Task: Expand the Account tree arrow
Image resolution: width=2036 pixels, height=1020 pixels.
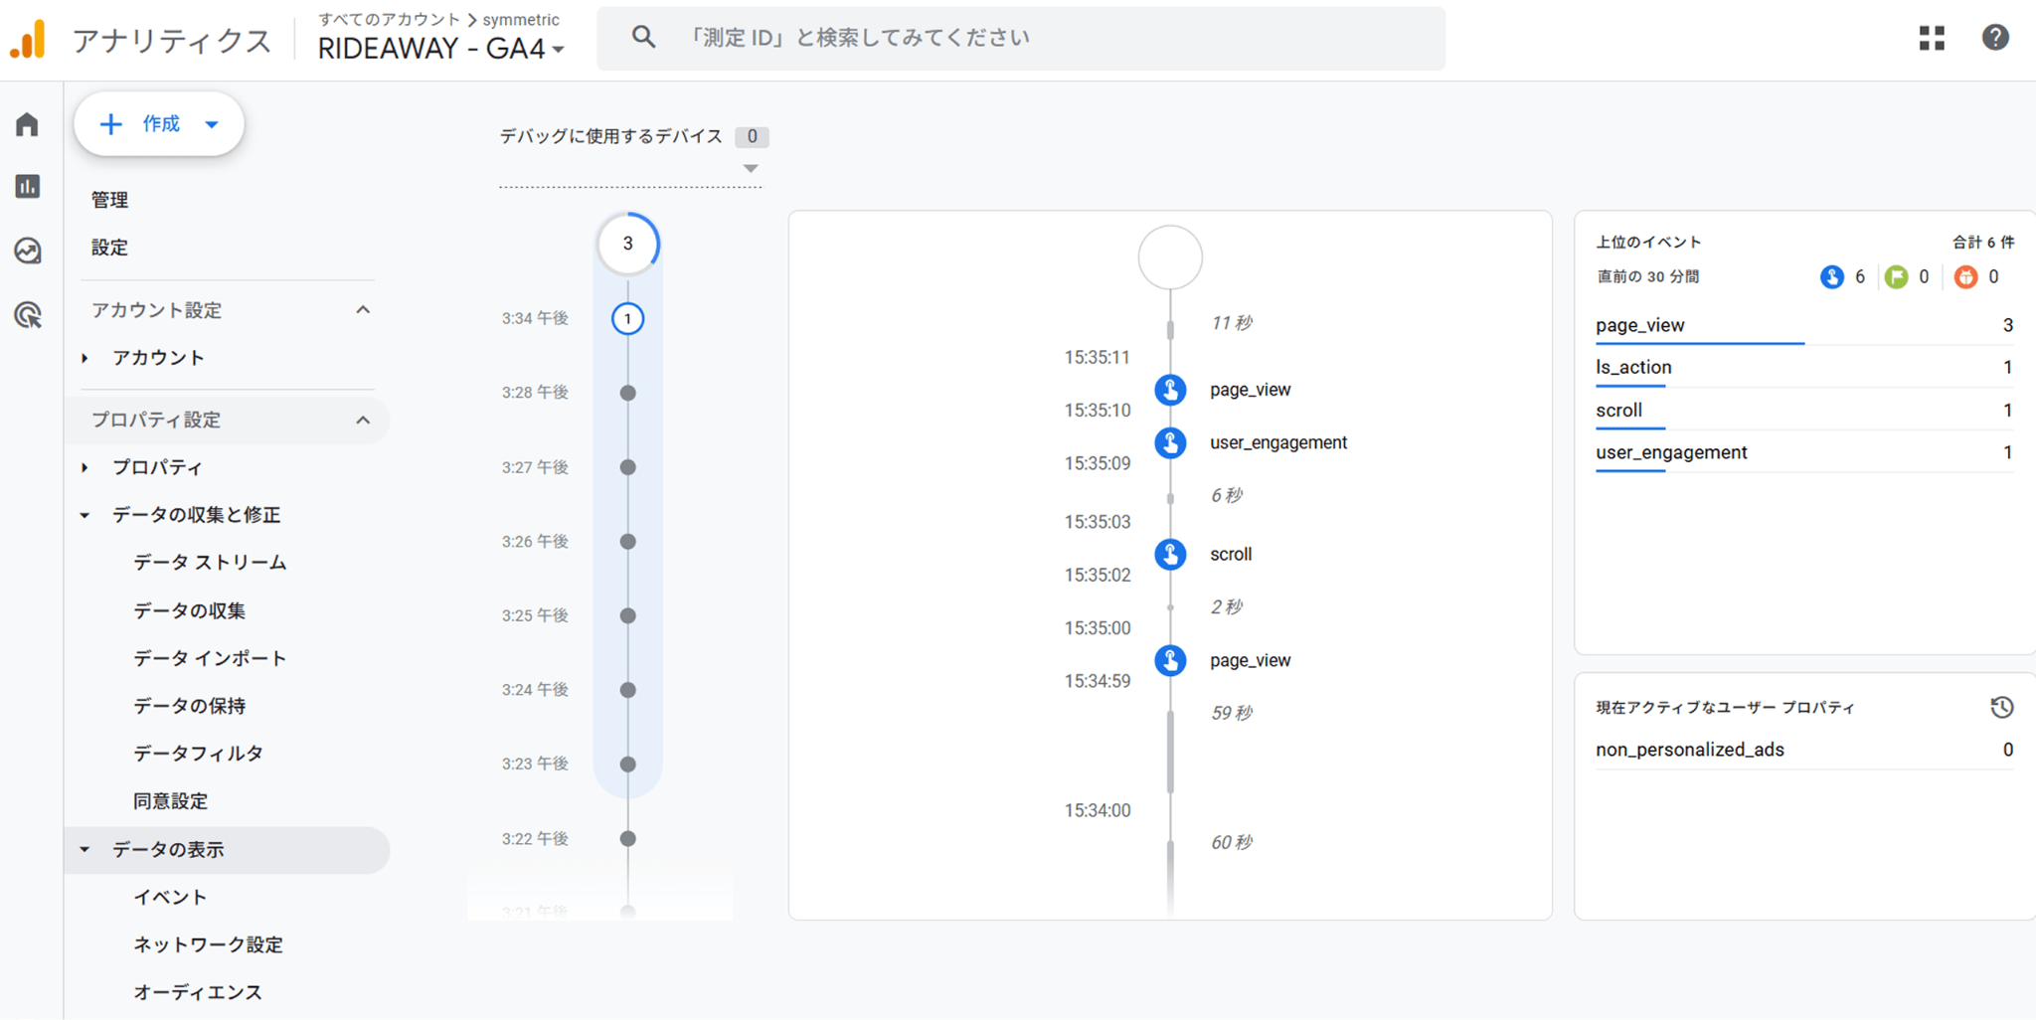Action: tap(85, 358)
